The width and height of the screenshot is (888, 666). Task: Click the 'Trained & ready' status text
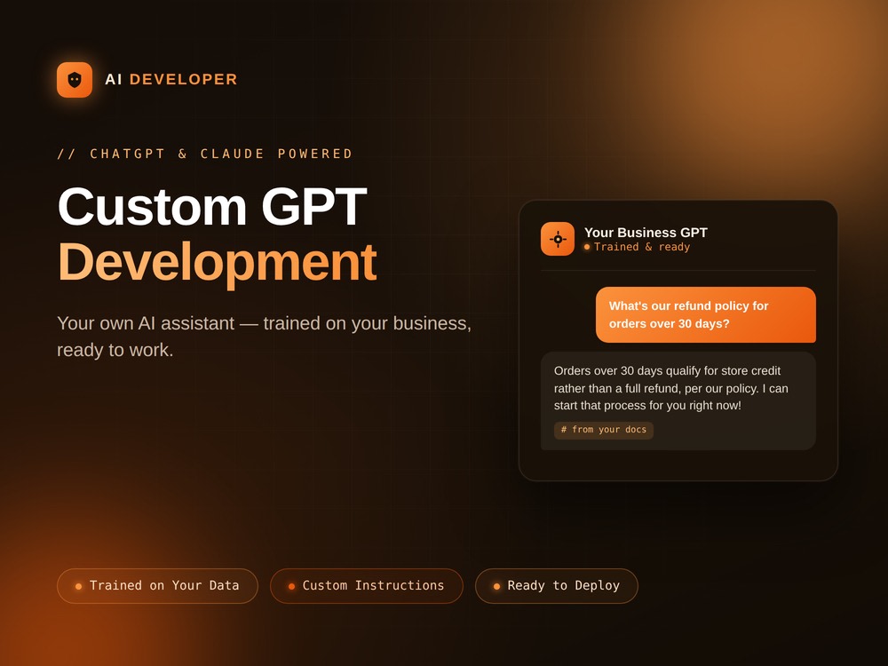coord(642,247)
